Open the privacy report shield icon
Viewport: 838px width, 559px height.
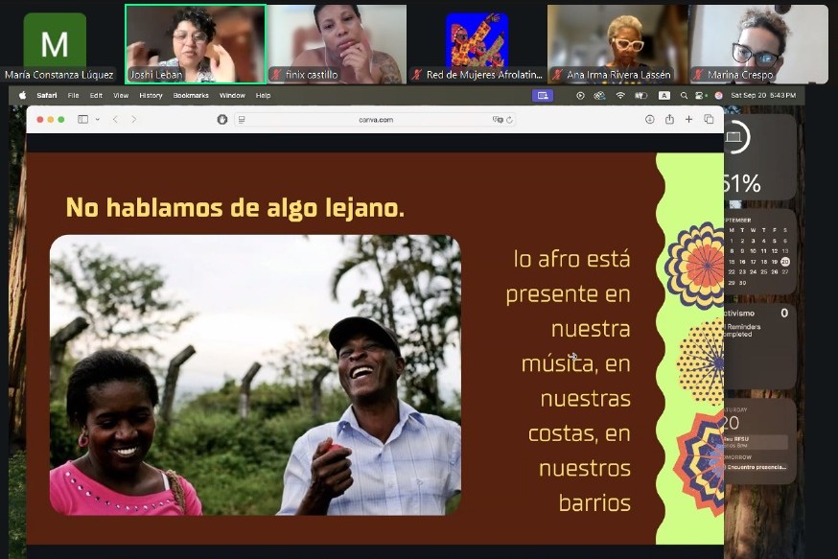222,119
